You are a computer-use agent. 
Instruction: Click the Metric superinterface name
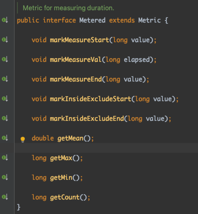click(149, 20)
